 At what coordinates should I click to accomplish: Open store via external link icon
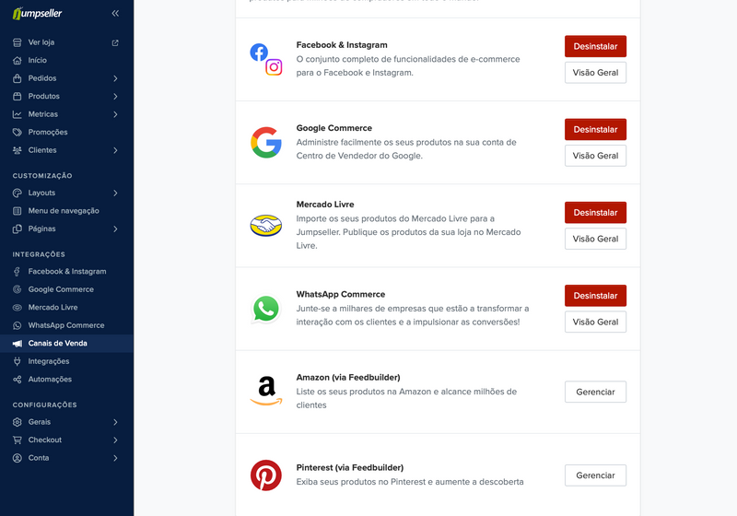[x=115, y=42]
